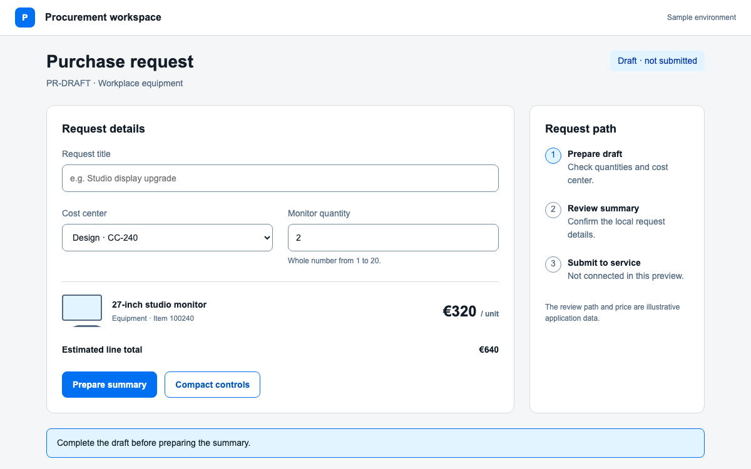751x469 pixels.
Task: Click 'Check quantities and cost center.' description
Action: pos(618,174)
